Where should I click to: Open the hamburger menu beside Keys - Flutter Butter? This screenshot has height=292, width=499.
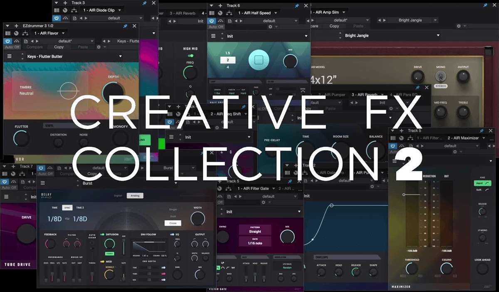pyautogui.click(x=9, y=56)
